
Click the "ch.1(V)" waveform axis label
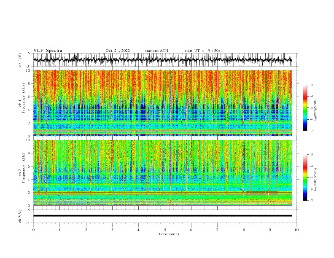[x=20, y=60]
